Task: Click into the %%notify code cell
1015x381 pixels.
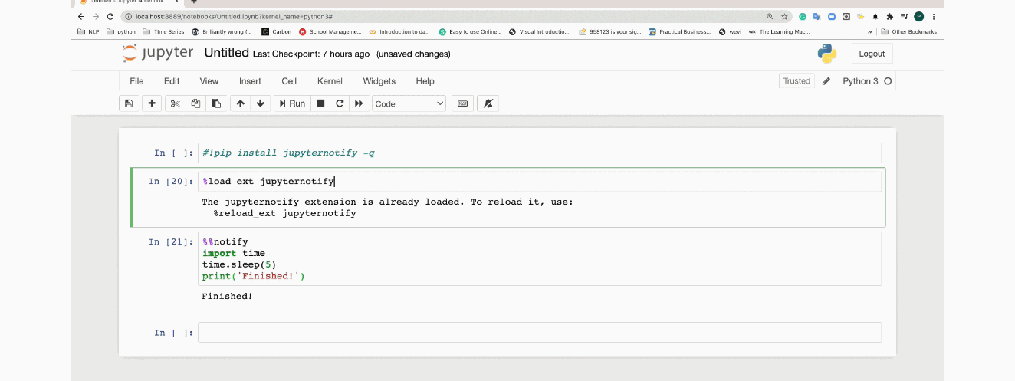Action: [539, 259]
